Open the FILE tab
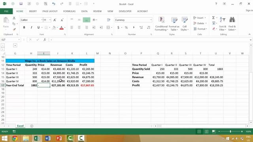Image resolution: width=253 pixels, height=142 pixels. click(6, 11)
